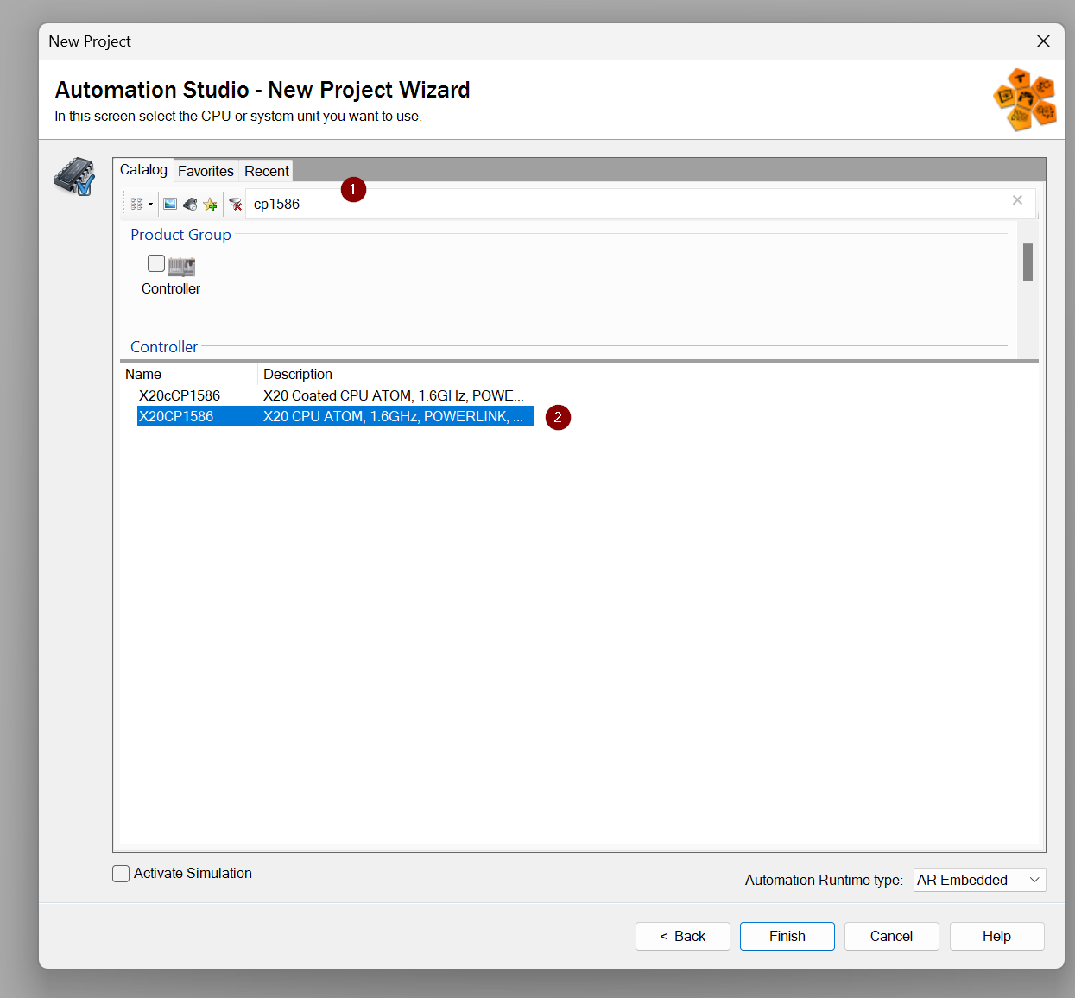The height and width of the screenshot is (998, 1075).
Task: Switch to the Catalog tab
Action: coord(143,170)
